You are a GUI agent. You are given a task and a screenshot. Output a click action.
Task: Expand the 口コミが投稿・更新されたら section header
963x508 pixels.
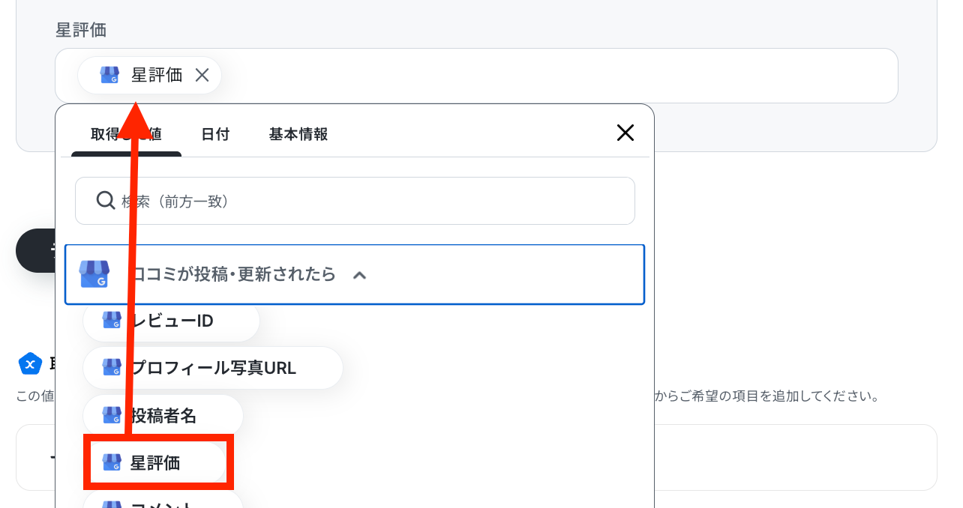(x=355, y=274)
